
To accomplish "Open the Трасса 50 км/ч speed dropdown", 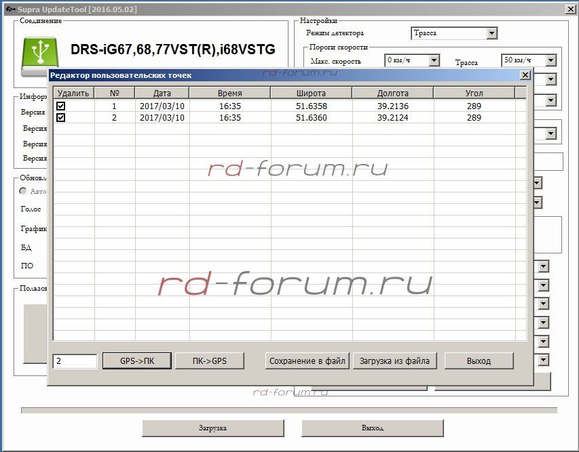I will tap(550, 61).
